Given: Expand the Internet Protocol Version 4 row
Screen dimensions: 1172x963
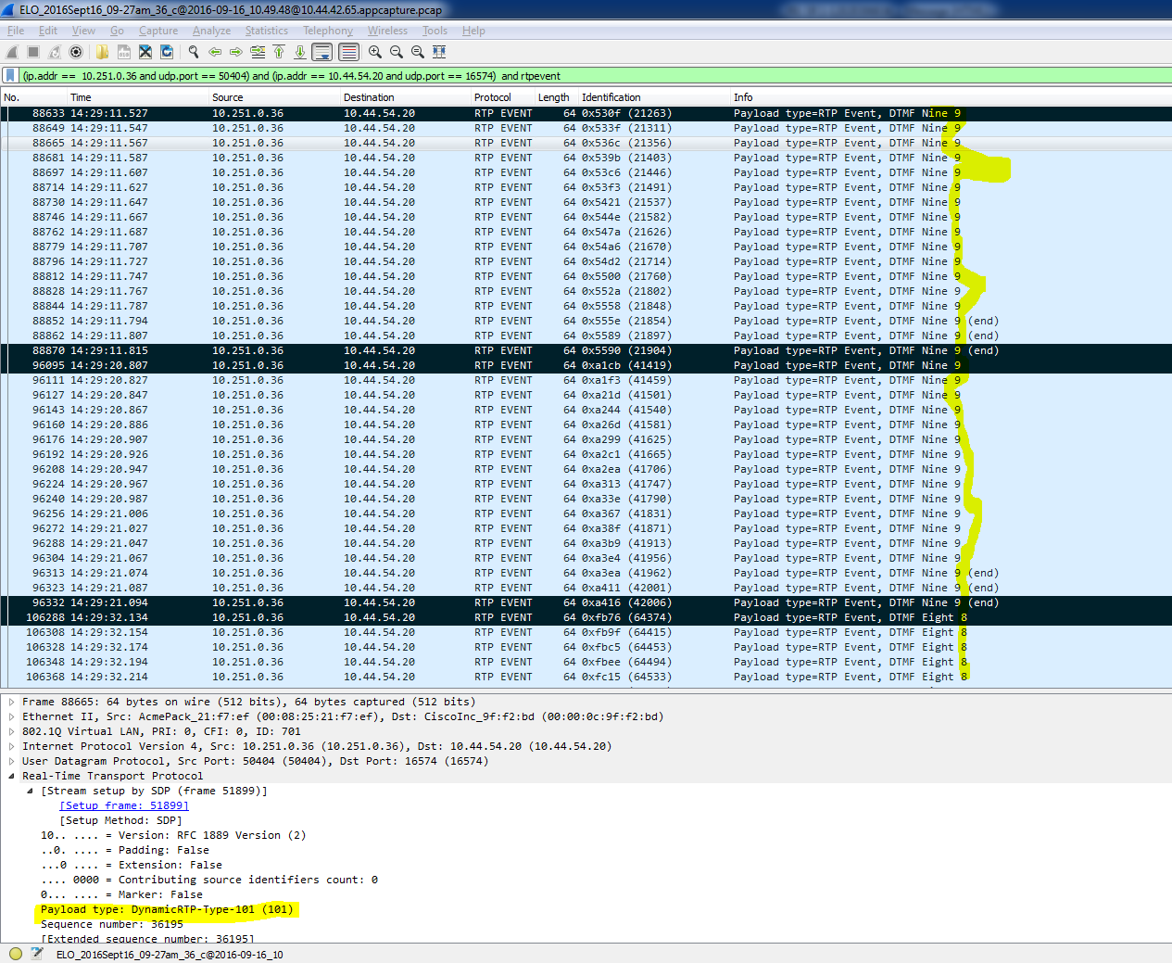Looking at the screenshot, I should tap(11, 746).
